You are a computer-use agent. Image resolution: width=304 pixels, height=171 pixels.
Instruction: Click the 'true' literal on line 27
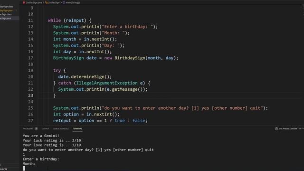120,120
